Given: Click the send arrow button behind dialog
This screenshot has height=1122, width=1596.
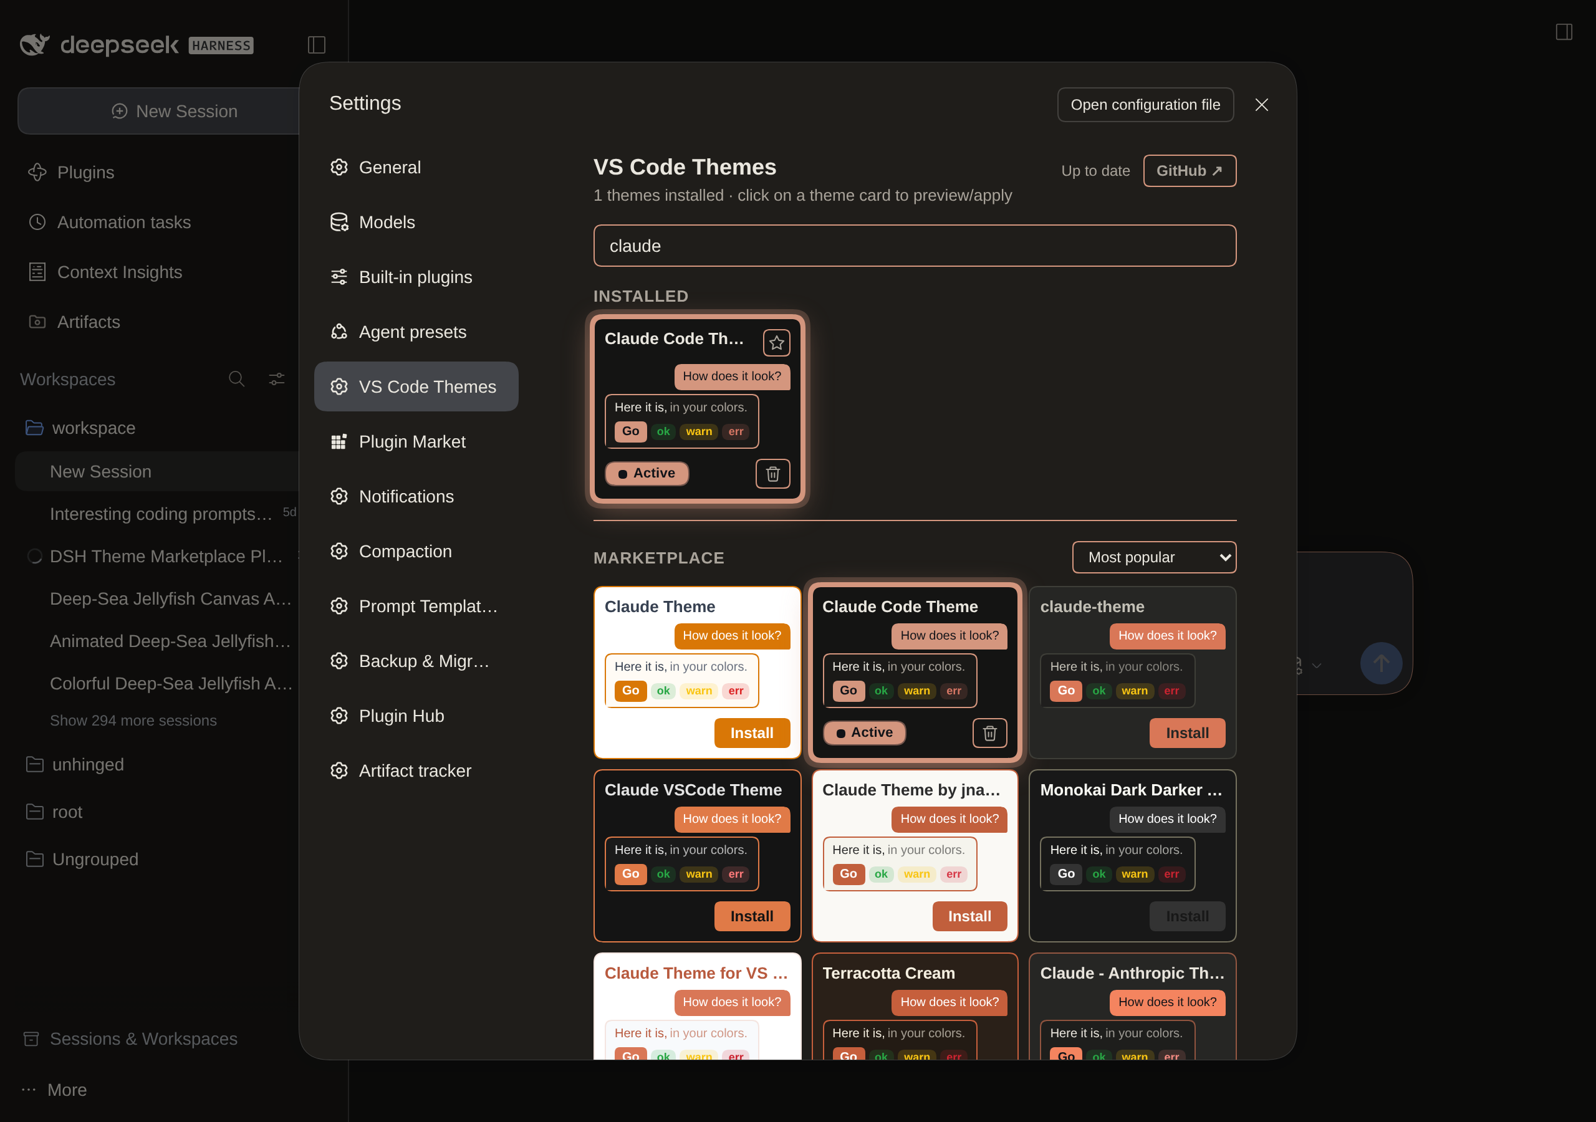Looking at the screenshot, I should tap(1380, 663).
